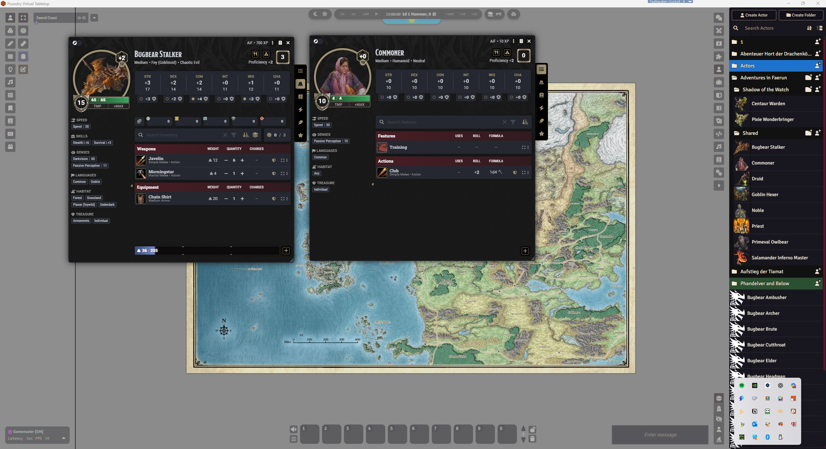Open the Ruler measurement tool
The image size is (826, 449).
pos(23,44)
